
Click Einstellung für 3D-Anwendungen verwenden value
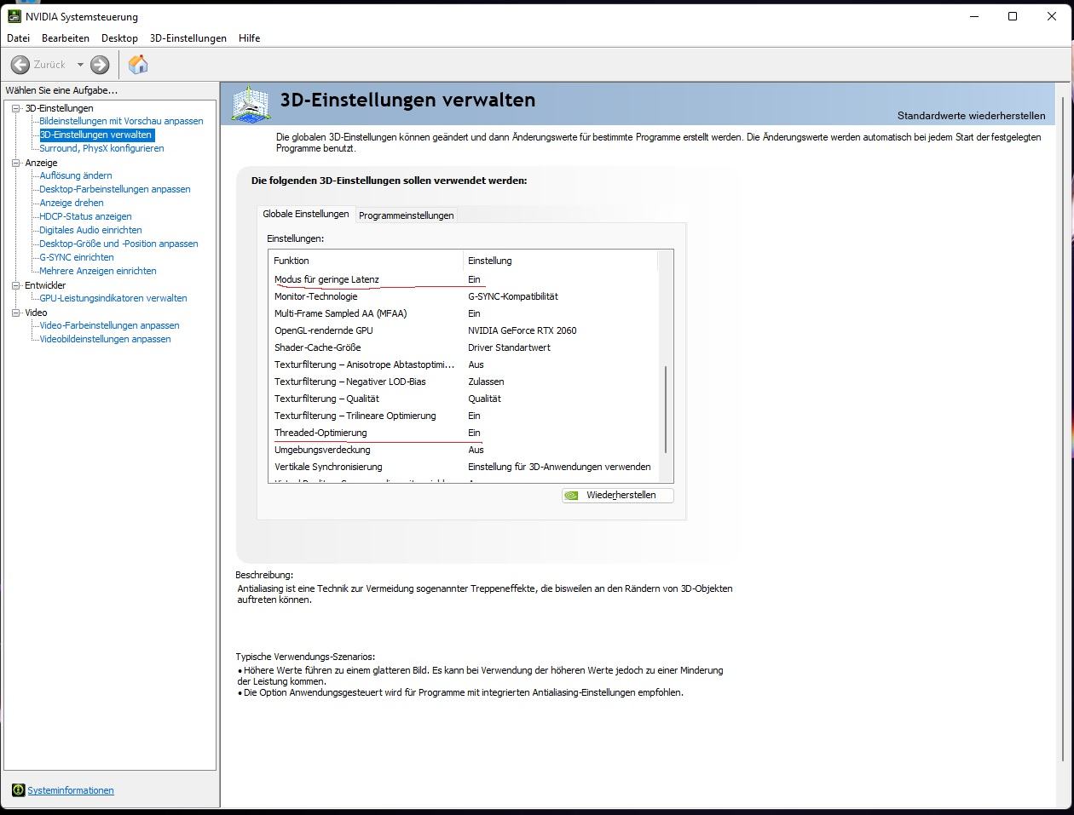click(559, 467)
